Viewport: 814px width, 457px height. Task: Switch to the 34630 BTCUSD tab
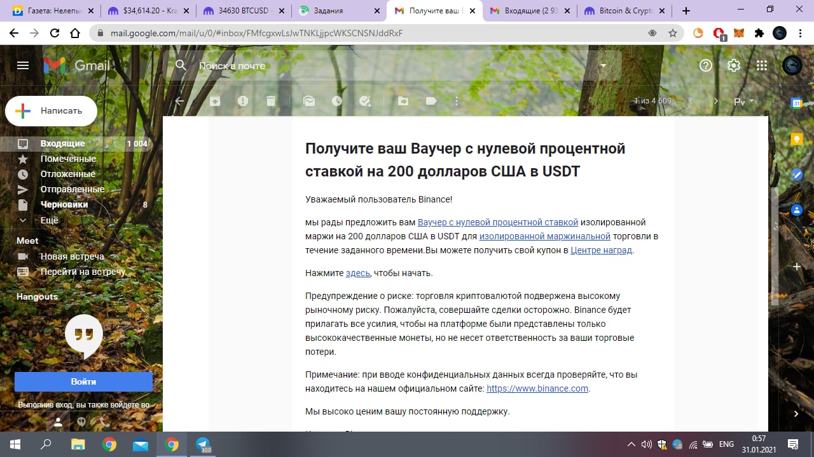(244, 11)
